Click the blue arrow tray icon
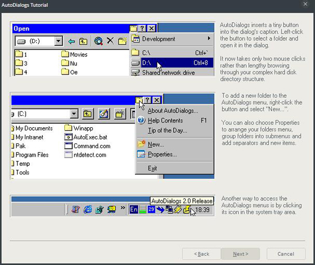This screenshot has height=265, width=315. (x=160, y=209)
